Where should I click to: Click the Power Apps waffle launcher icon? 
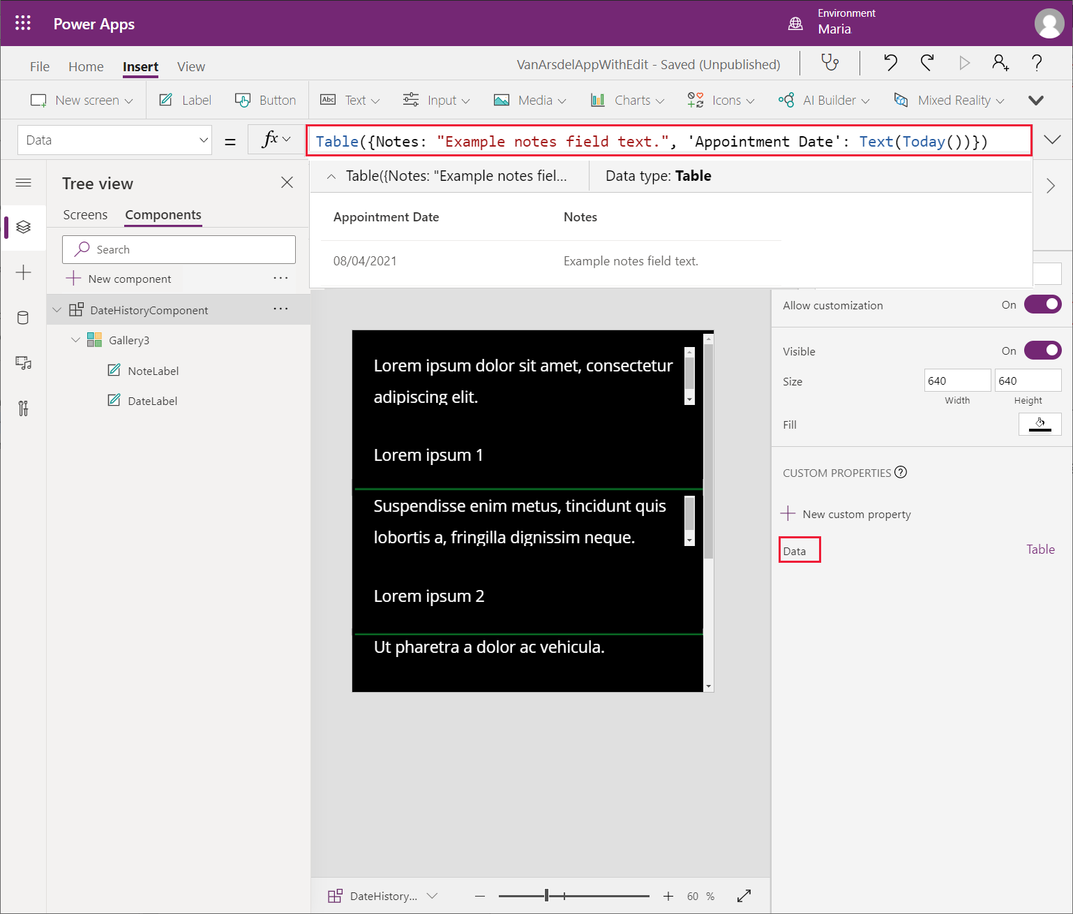pyautogui.click(x=23, y=23)
